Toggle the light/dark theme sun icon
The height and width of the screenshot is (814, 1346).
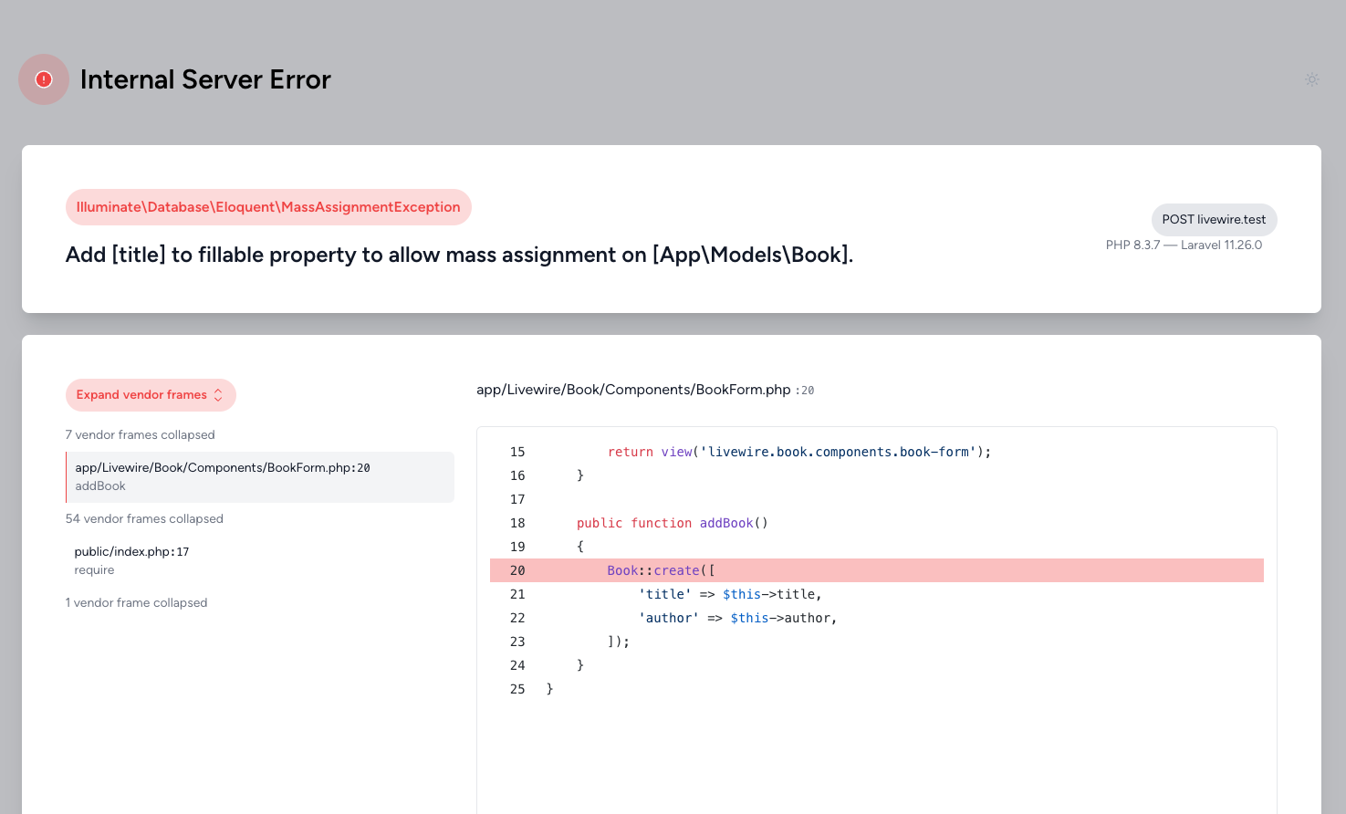pyautogui.click(x=1312, y=79)
